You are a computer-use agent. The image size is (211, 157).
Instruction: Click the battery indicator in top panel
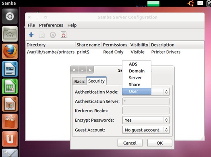(209, 3)
